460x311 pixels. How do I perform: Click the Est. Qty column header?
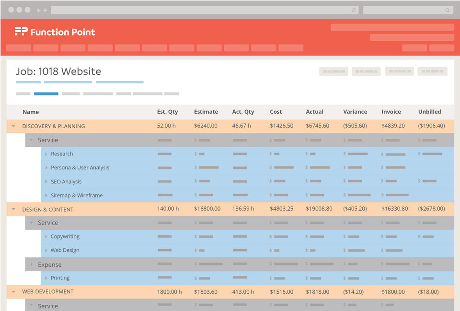167,112
